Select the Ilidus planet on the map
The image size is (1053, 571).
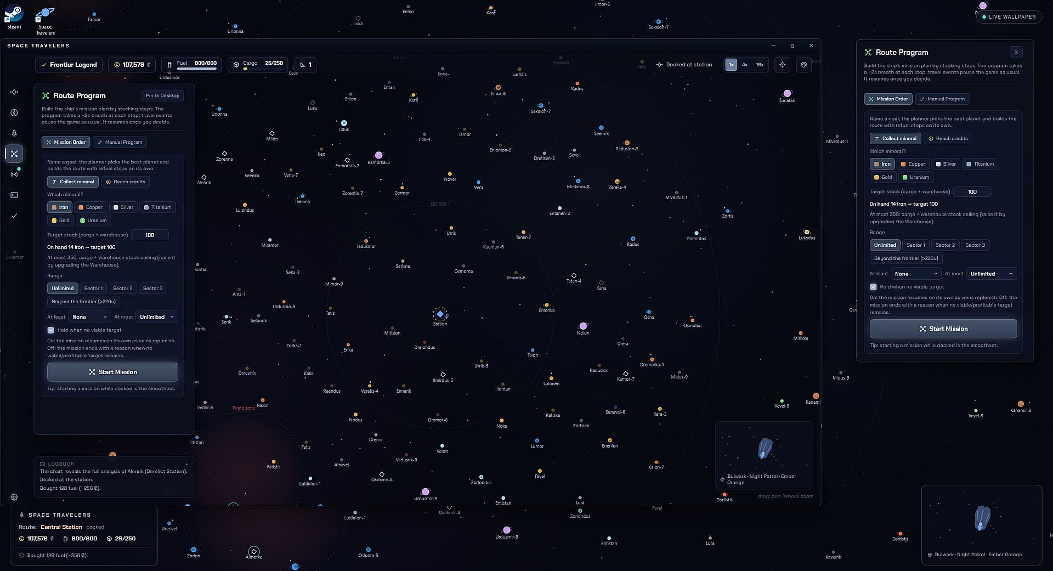(x=344, y=123)
